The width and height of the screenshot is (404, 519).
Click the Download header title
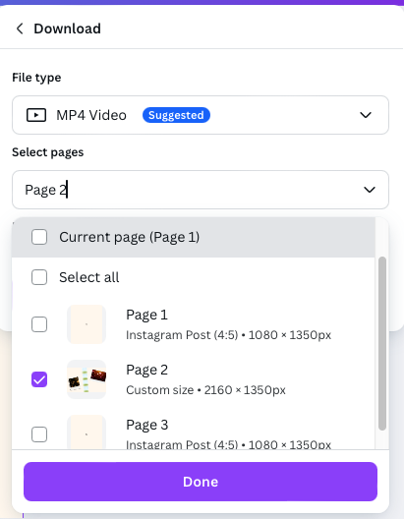click(67, 29)
